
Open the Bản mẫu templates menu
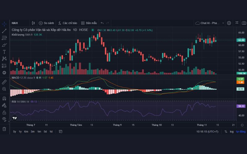click(89, 23)
